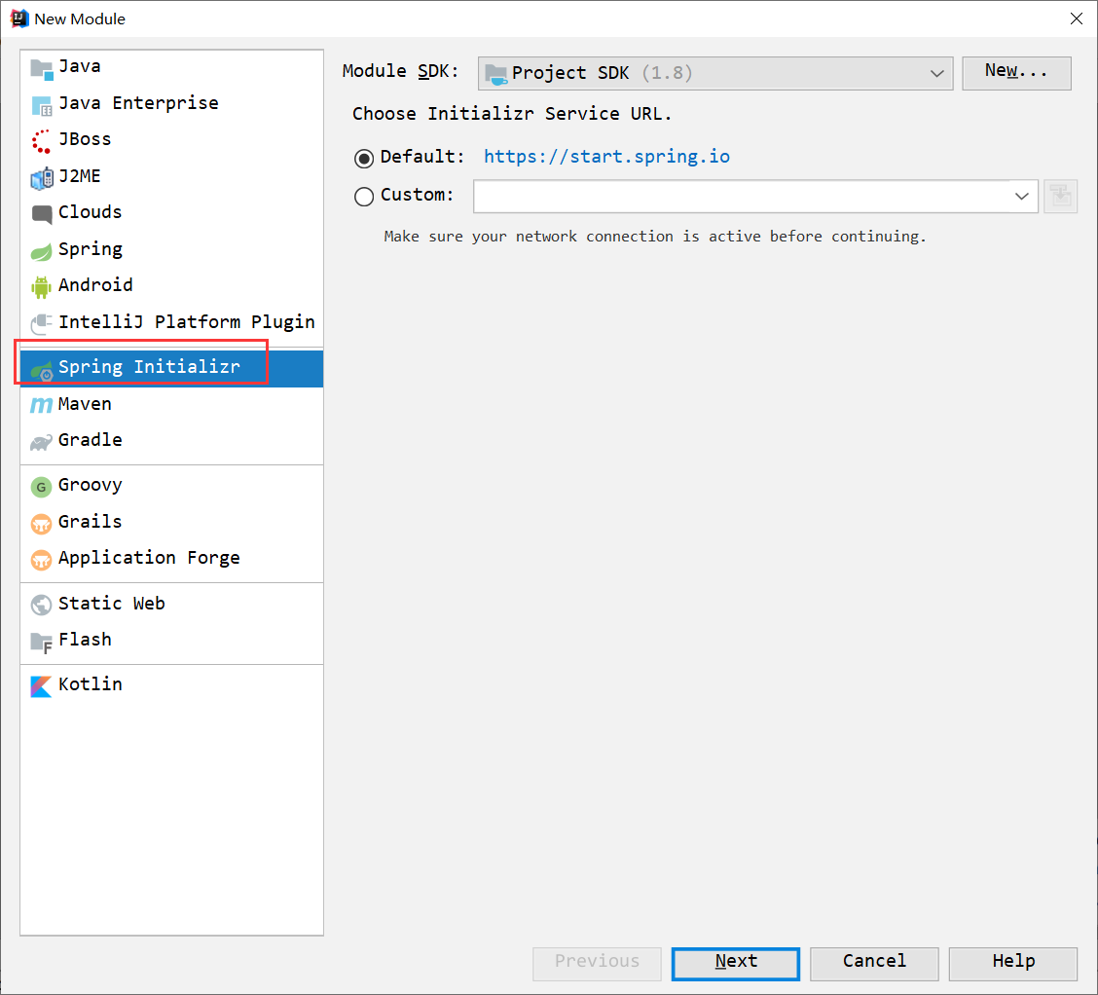Open the Module SDK dropdown
Viewport: 1098px width, 995px height.
[714, 74]
